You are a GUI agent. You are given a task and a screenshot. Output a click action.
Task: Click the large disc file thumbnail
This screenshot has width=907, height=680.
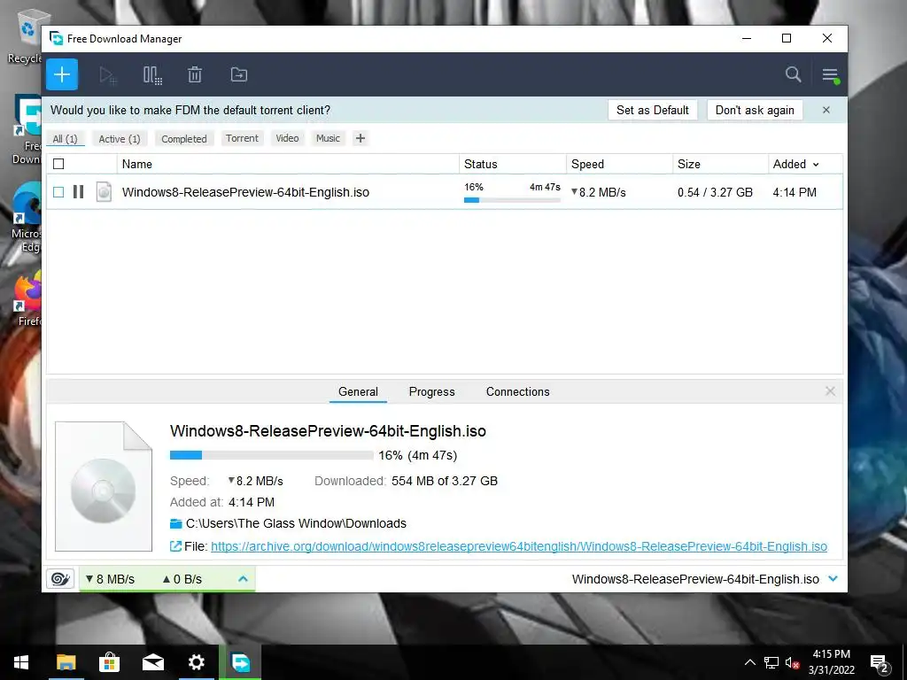click(x=104, y=486)
